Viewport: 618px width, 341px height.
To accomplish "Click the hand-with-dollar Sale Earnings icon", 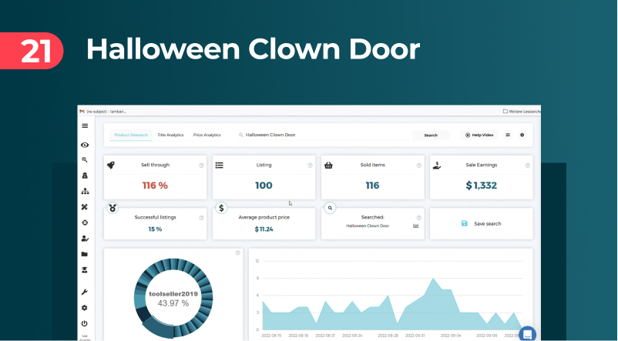I will (x=437, y=165).
